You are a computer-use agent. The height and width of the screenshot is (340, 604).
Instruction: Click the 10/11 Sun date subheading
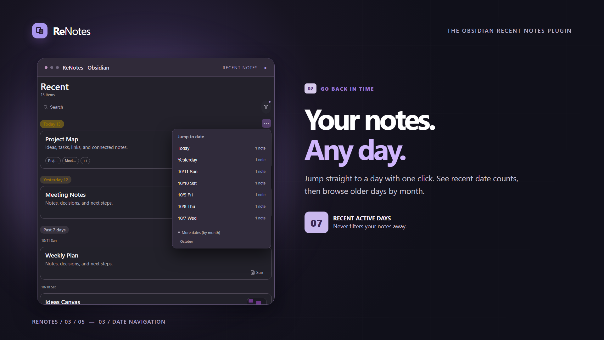click(49, 241)
